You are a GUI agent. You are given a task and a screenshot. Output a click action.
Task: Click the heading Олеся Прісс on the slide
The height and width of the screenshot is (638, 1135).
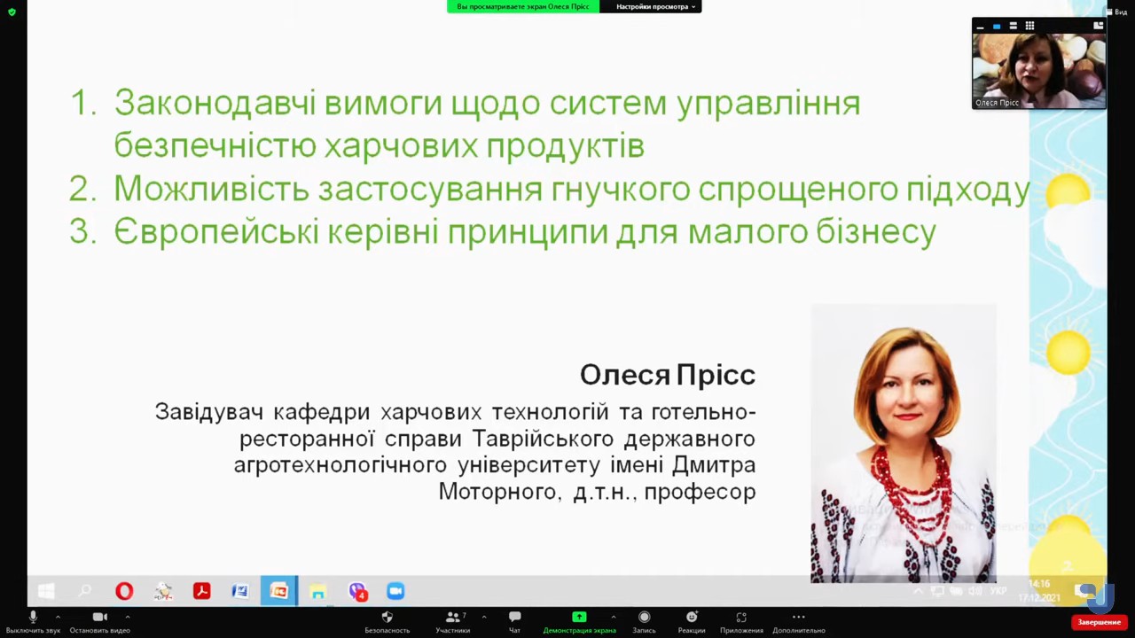(668, 375)
